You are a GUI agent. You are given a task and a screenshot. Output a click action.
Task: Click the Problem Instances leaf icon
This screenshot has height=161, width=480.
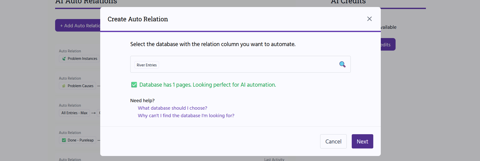click(x=64, y=59)
